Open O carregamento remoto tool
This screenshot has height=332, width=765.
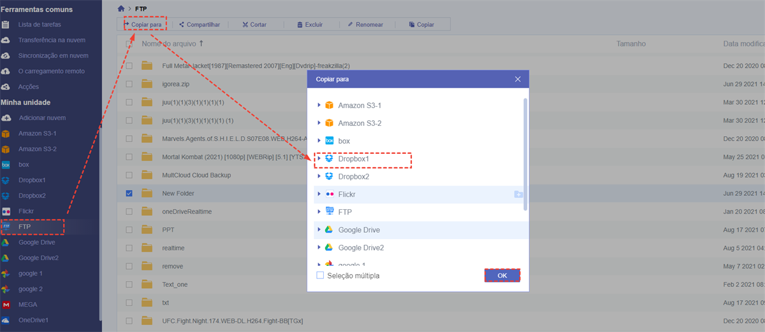point(51,71)
